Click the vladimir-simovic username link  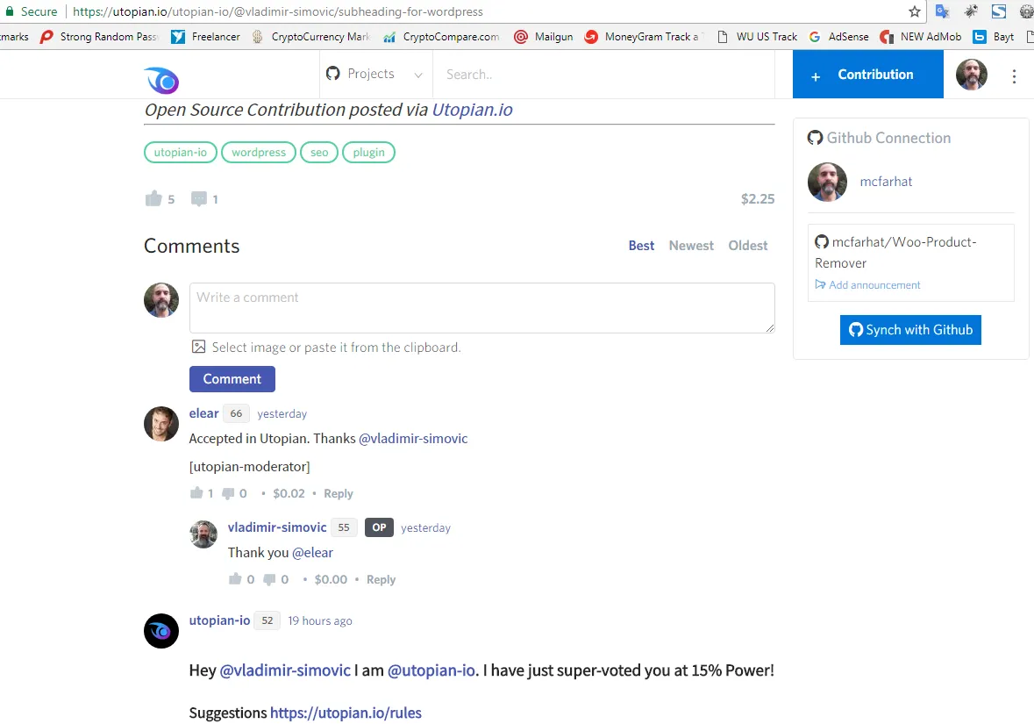click(x=277, y=527)
